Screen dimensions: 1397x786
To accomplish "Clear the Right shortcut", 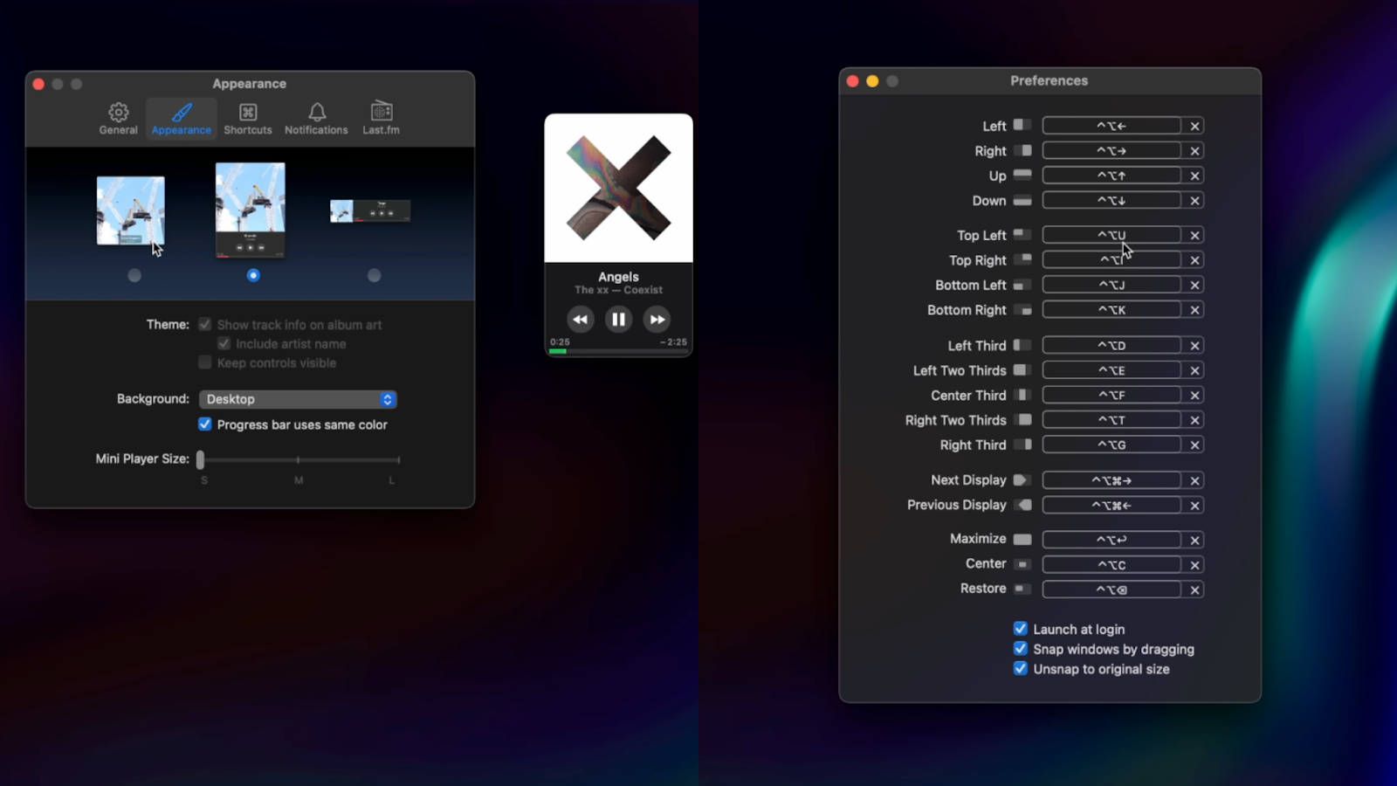I will pos(1194,151).
